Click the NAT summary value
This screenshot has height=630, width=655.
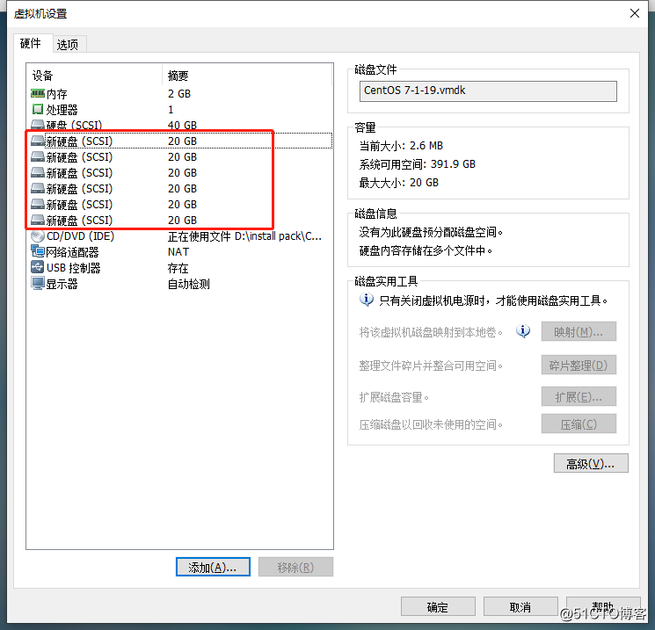pos(178,252)
